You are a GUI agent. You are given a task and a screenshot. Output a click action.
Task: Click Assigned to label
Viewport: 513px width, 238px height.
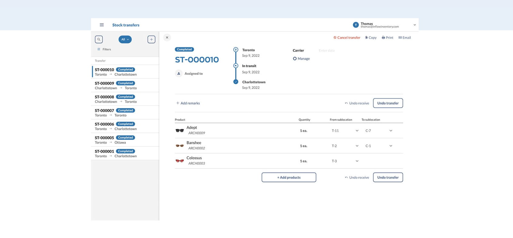click(194, 73)
